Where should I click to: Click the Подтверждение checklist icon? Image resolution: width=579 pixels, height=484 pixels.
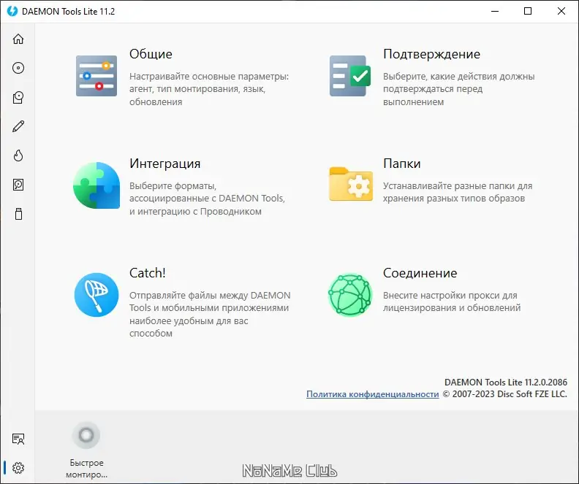(x=350, y=76)
